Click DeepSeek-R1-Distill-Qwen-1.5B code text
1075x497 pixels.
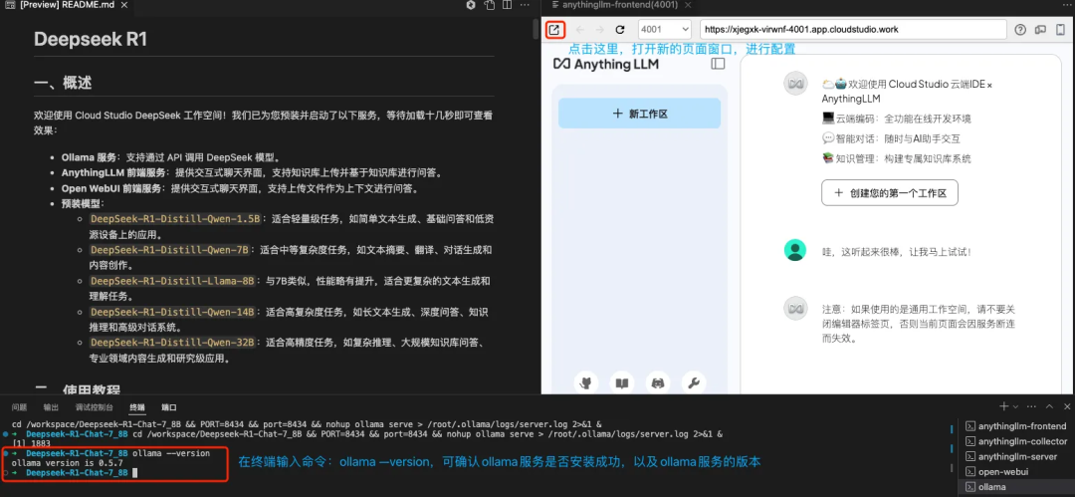(x=175, y=219)
